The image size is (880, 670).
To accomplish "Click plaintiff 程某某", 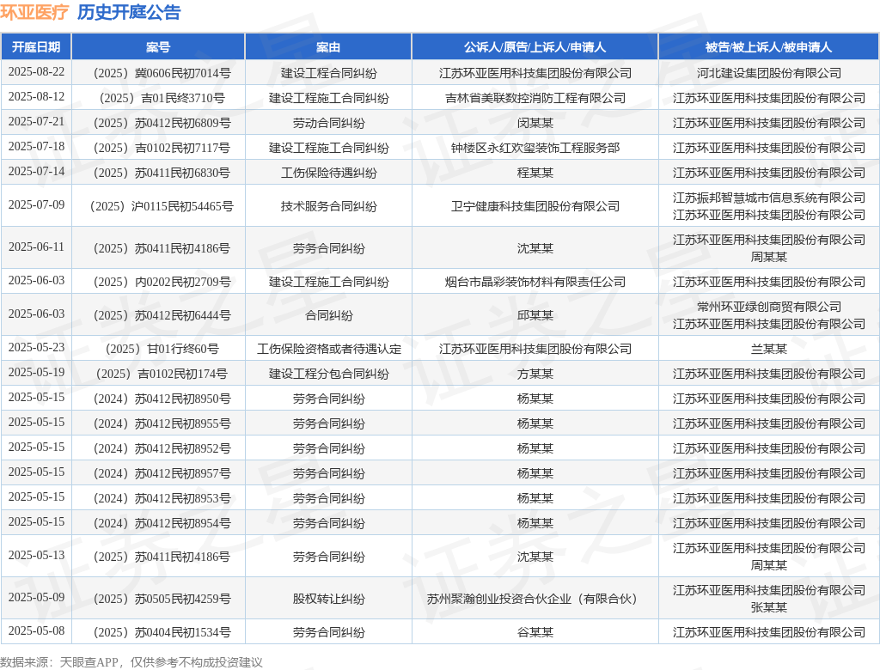I will click(x=535, y=173).
